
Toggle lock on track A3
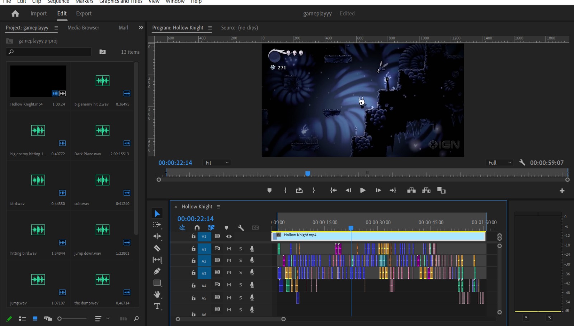tap(193, 273)
